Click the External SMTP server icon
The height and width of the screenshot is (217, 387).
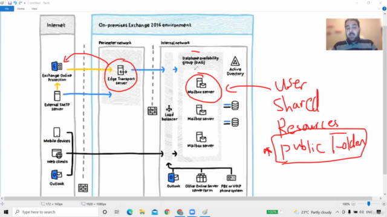coord(57,96)
